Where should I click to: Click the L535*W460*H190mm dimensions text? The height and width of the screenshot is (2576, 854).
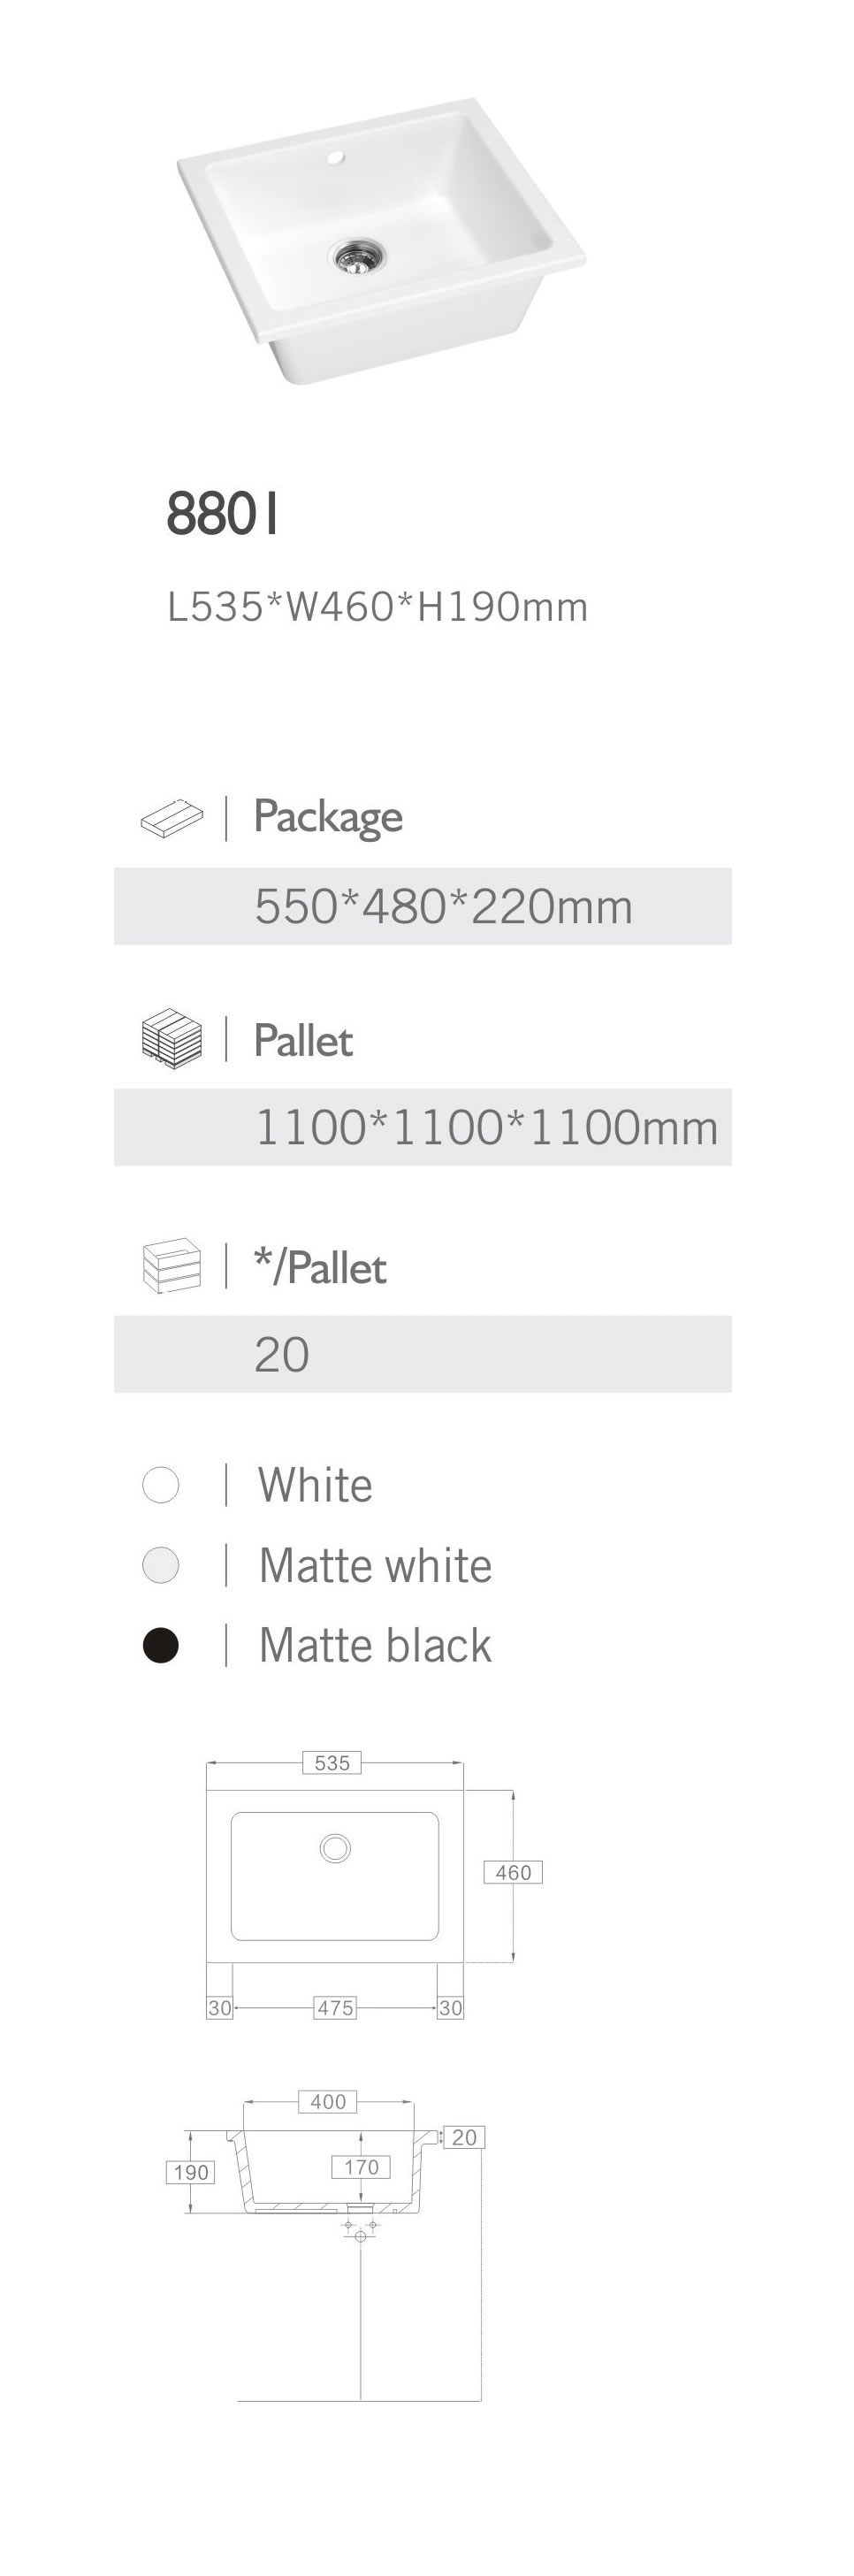pos(377,607)
